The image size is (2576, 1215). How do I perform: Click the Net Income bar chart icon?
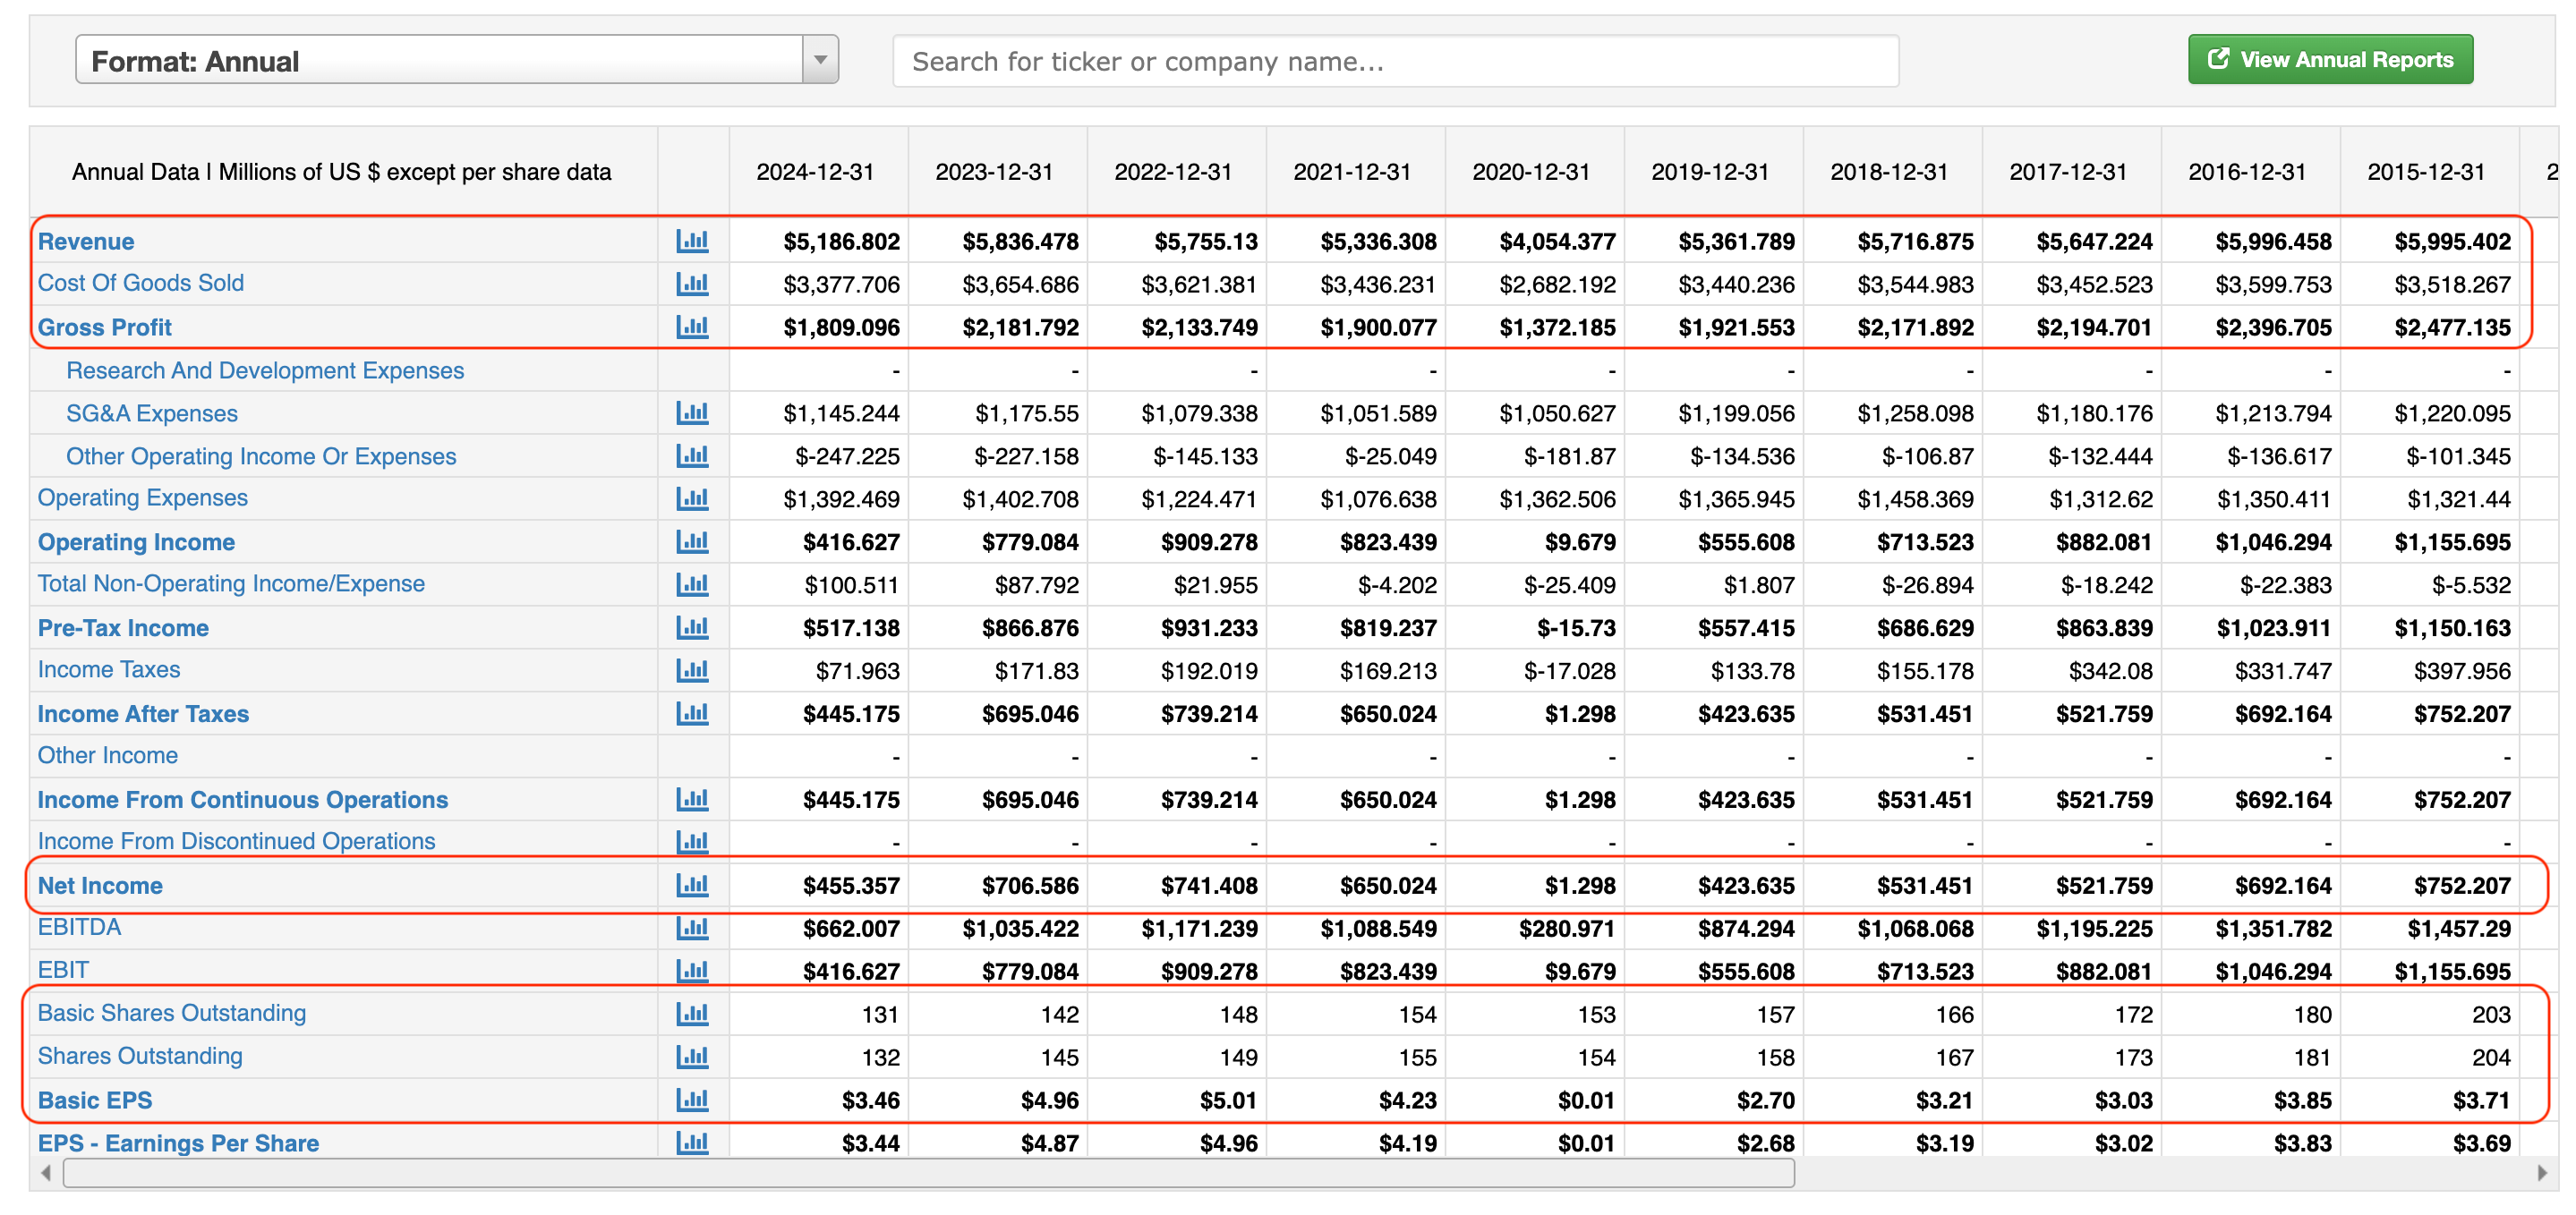coord(692,885)
